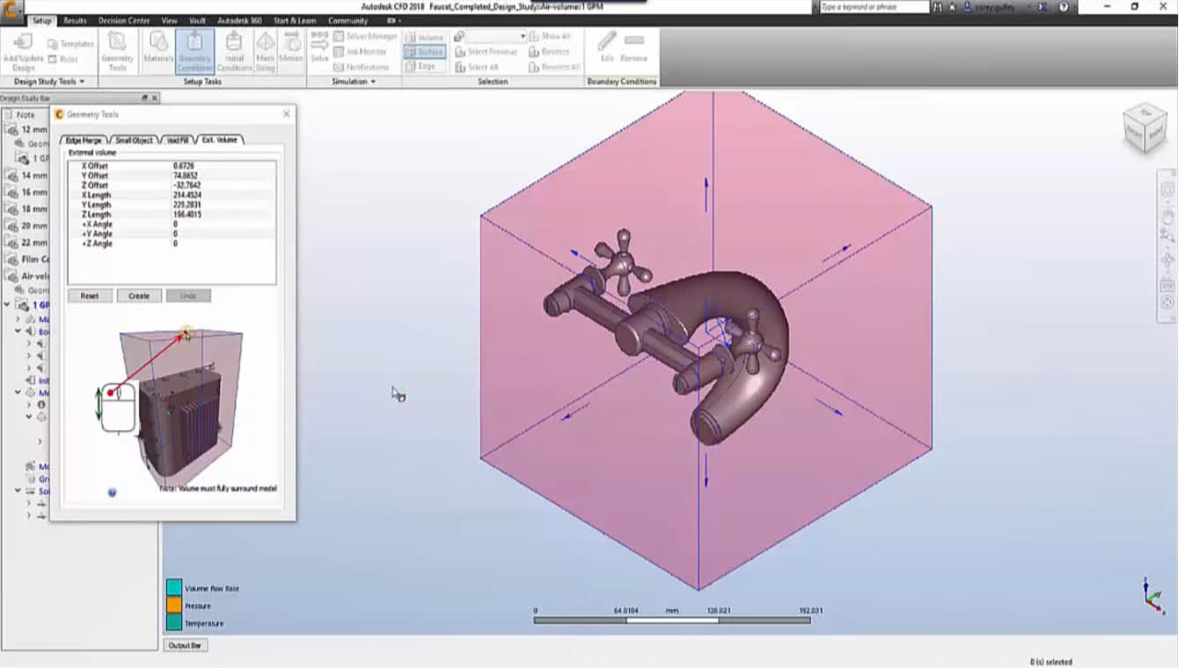The image size is (1179, 668).
Task: Reset the external volume settings
Action: click(89, 296)
